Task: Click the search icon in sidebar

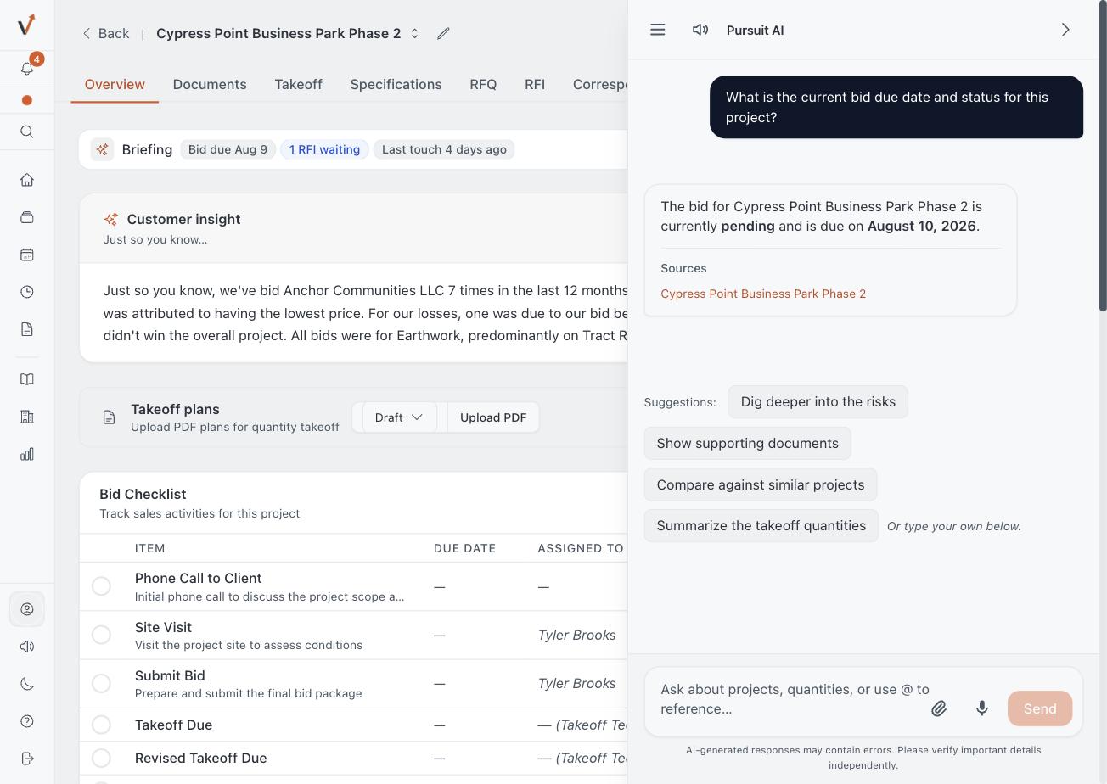Action: [27, 132]
